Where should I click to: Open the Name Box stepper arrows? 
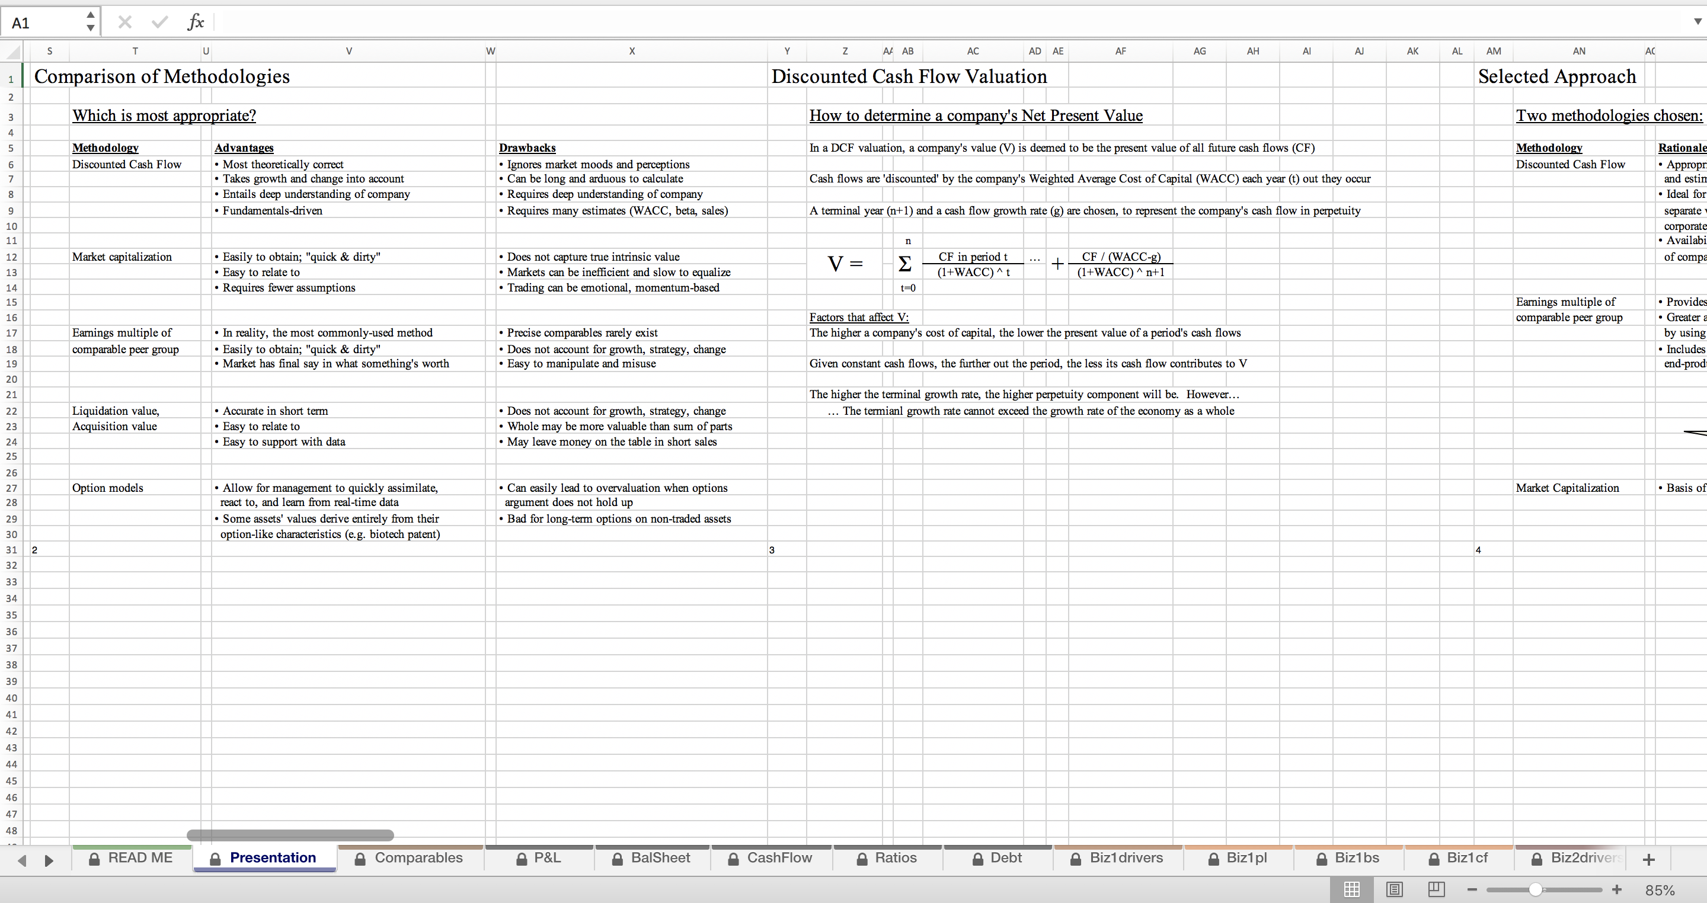tap(90, 23)
